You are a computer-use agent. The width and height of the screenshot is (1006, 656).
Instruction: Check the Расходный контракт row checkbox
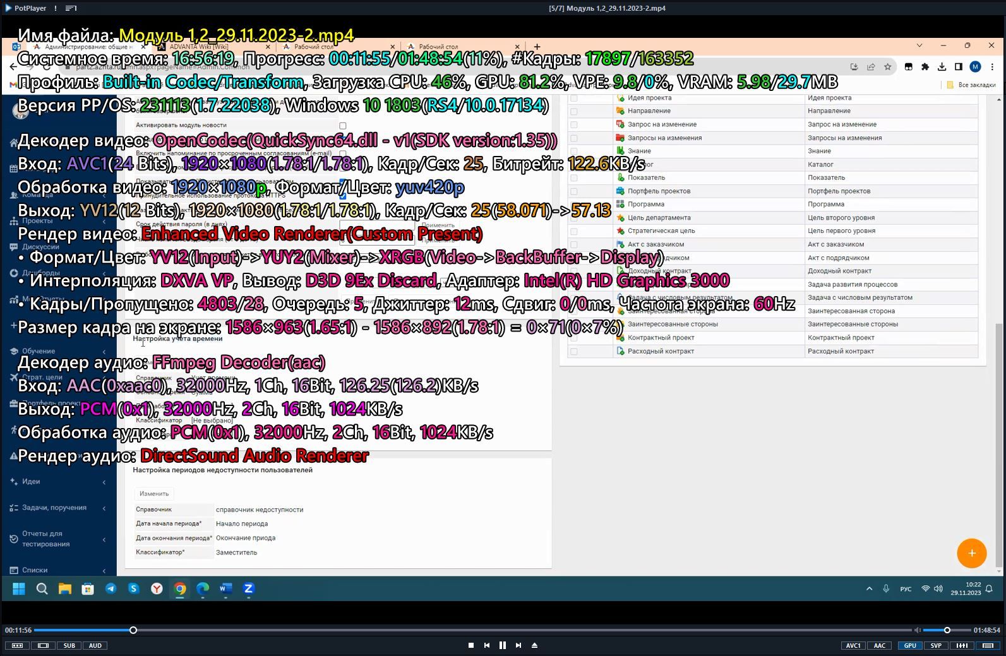[x=573, y=351]
